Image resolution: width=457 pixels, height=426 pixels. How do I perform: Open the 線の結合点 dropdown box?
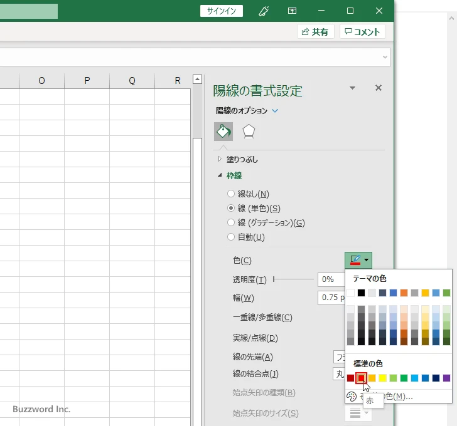click(x=339, y=373)
